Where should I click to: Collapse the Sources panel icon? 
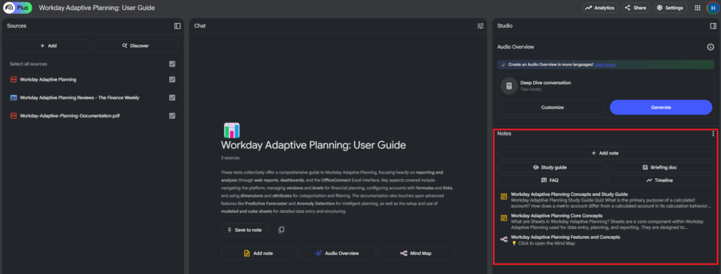(177, 26)
